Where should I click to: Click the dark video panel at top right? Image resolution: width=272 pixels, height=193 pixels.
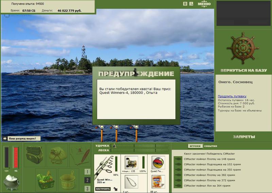pyautogui.click(x=243, y=13)
